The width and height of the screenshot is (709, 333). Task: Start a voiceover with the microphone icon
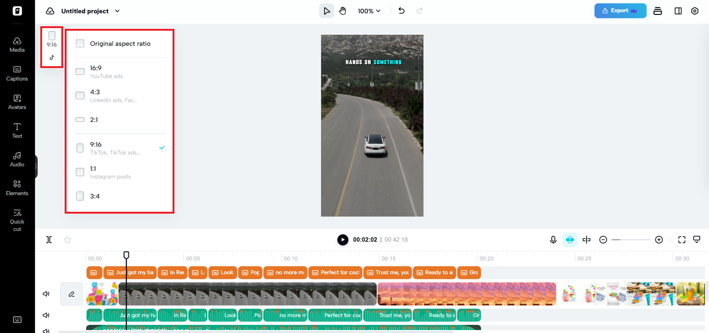click(553, 239)
